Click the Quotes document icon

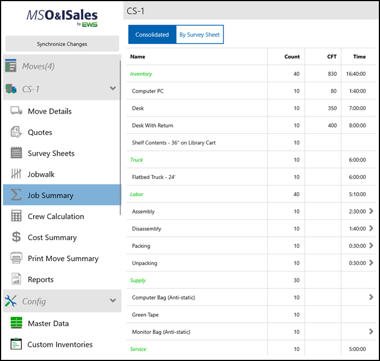(16, 132)
